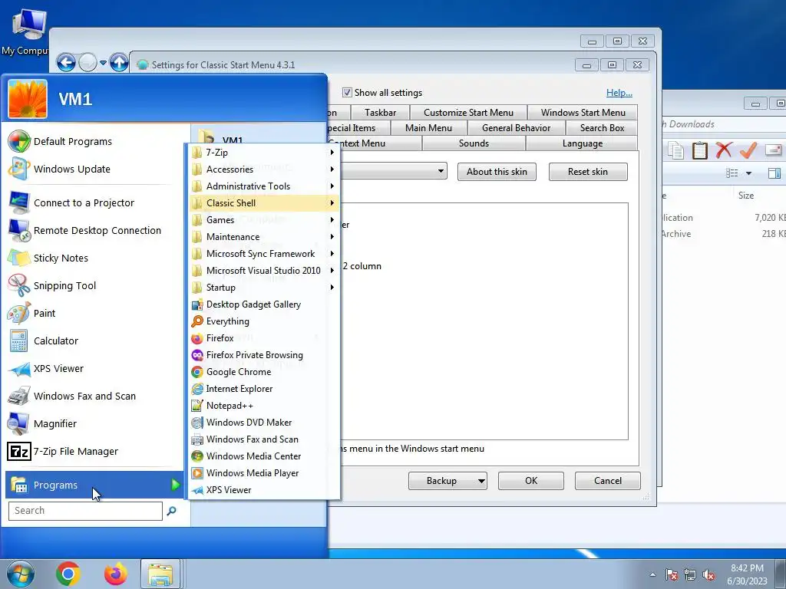Viewport: 786px width, 589px height.
Task: Switch to the Language tab
Action: click(582, 143)
